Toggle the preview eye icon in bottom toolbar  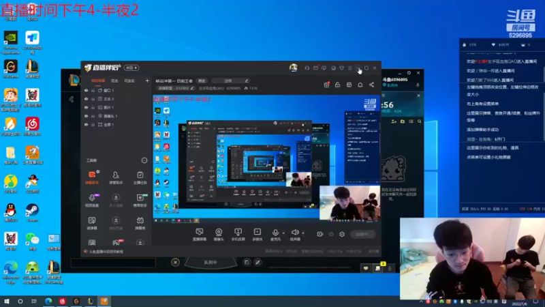tap(331, 234)
